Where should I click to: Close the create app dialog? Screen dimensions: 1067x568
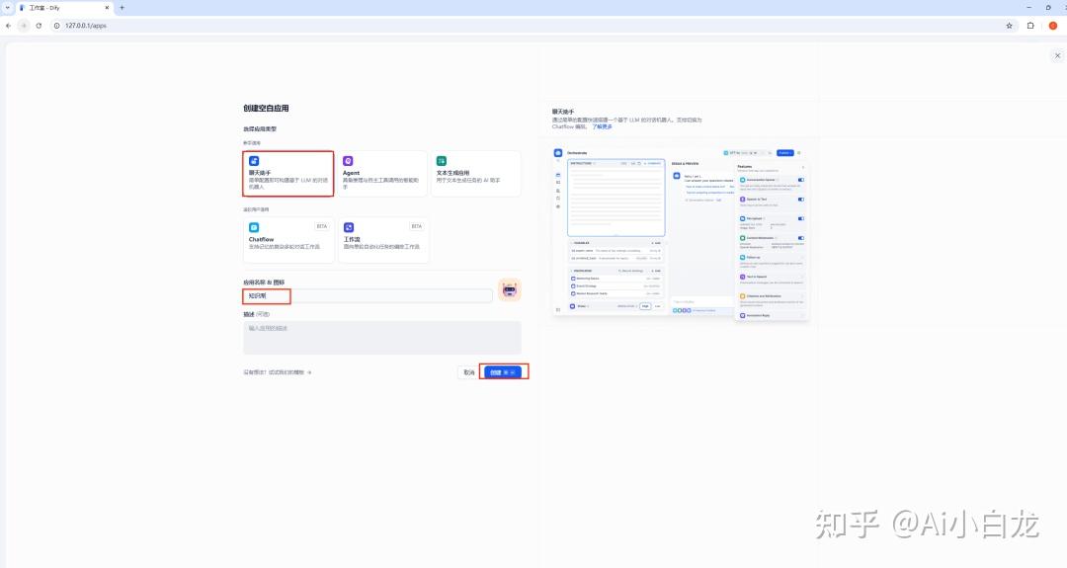point(1057,56)
